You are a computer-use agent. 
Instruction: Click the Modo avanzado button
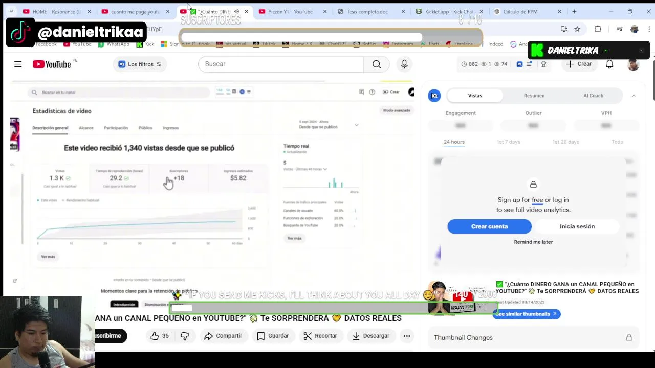tap(397, 110)
